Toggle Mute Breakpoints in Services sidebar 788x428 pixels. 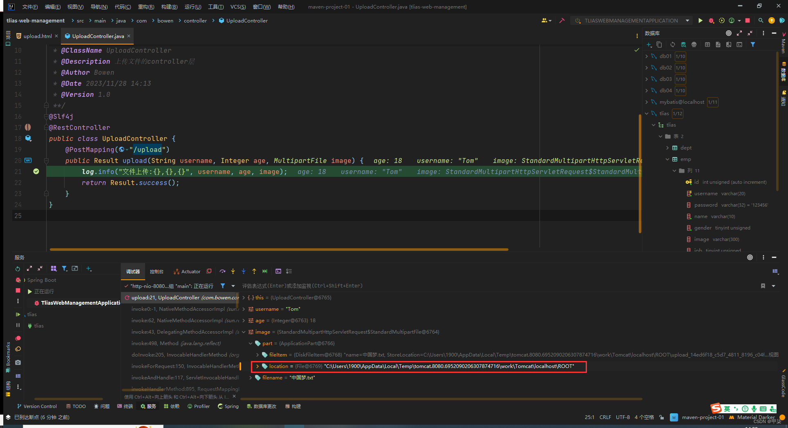(x=18, y=349)
